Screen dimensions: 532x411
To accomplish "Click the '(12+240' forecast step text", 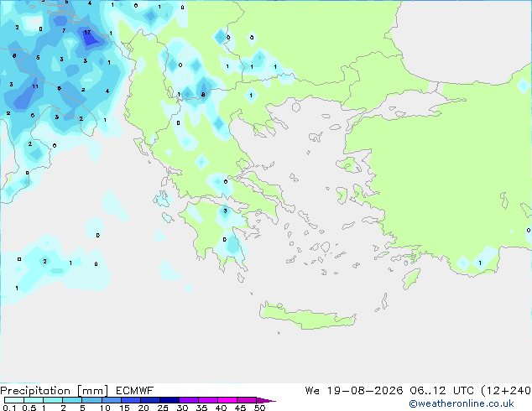I will (506, 391).
